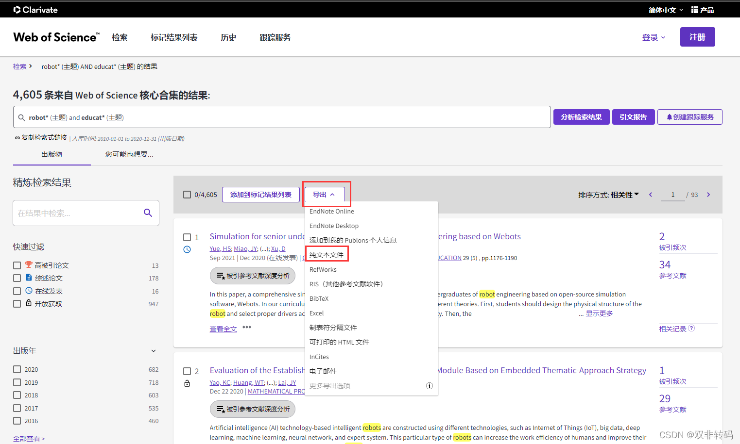The height and width of the screenshot is (444, 740).
Task: Open 标记结果列表 in the top navigation
Action: click(174, 37)
